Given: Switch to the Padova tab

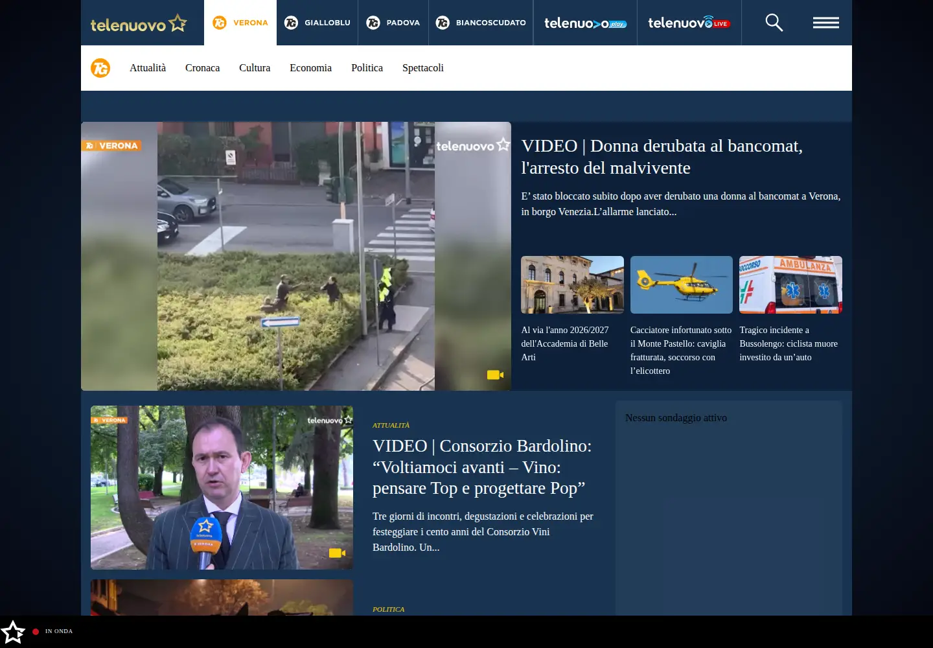Looking at the screenshot, I should click(393, 23).
